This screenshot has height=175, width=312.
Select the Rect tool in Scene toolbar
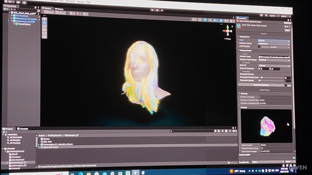coord(44,33)
